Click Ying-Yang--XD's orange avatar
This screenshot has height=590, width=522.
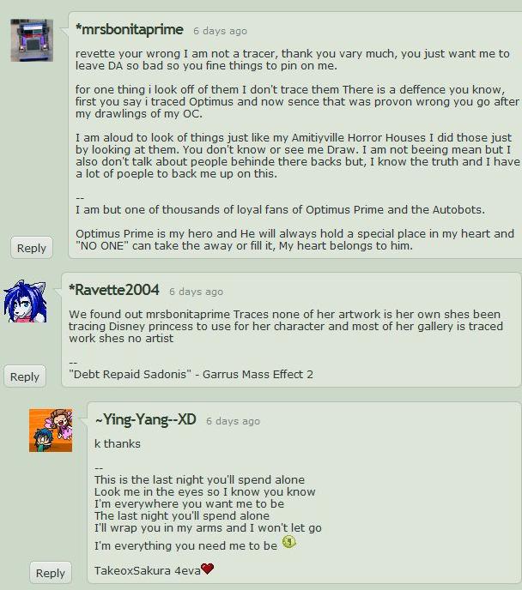point(51,430)
